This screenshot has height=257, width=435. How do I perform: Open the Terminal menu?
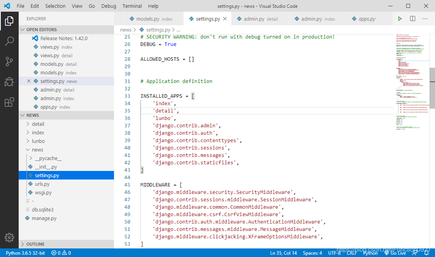coord(132,6)
